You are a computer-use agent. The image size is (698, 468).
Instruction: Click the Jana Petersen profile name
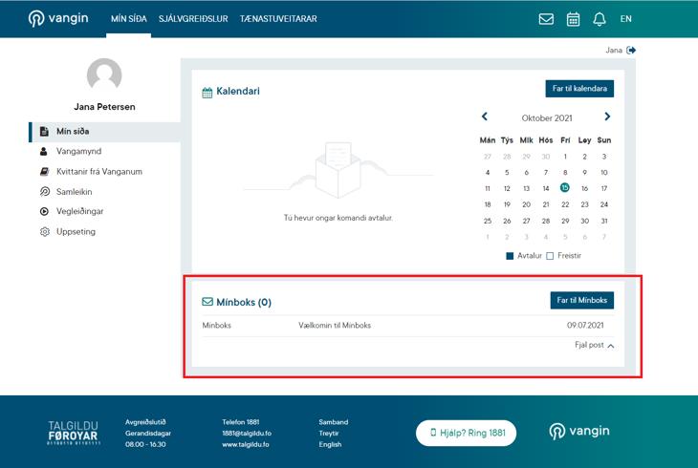point(104,107)
